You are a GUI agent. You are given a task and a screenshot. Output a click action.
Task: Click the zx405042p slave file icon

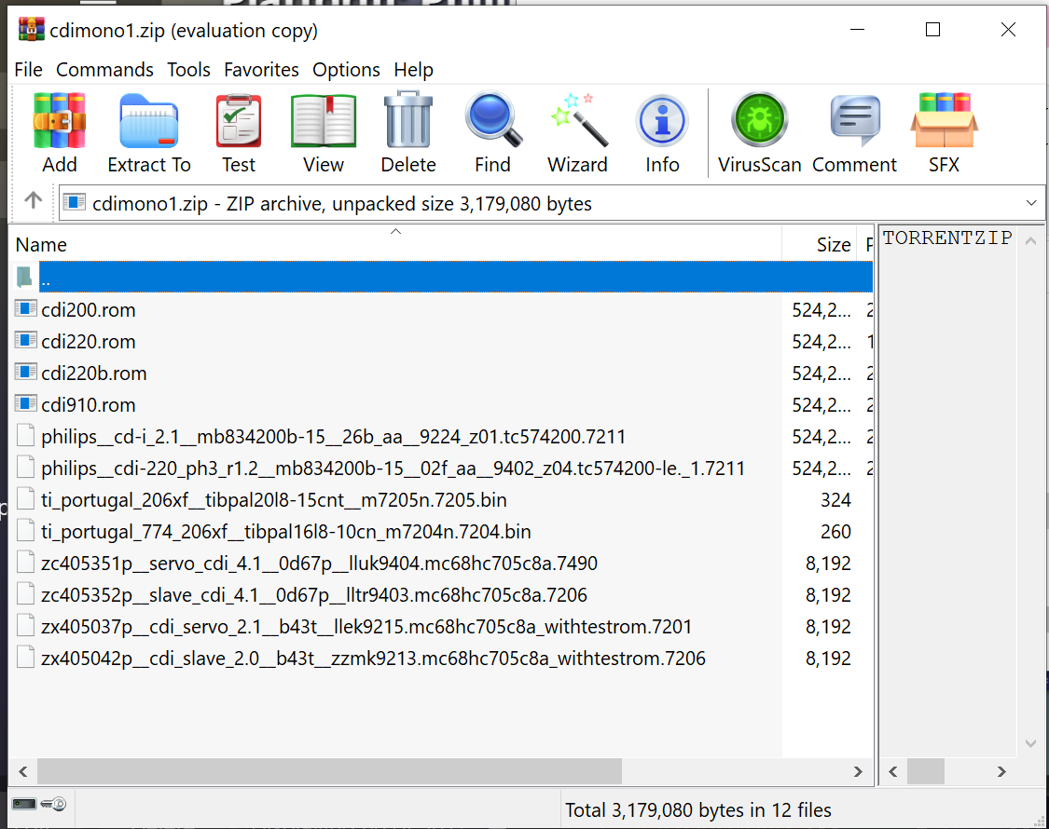[x=26, y=658]
